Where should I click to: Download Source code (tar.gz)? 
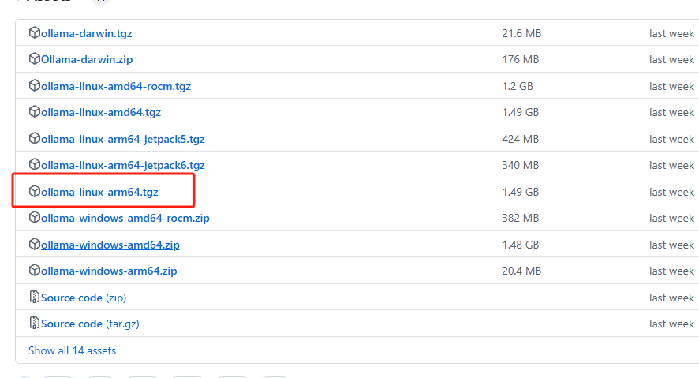pyautogui.click(x=90, y=324)
